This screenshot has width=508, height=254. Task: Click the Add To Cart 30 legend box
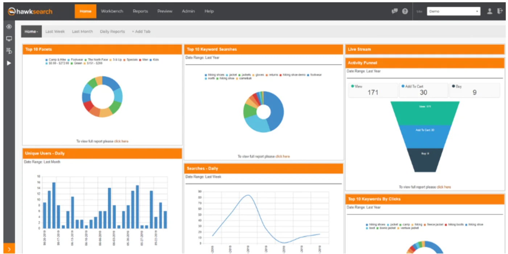[423, 90]
